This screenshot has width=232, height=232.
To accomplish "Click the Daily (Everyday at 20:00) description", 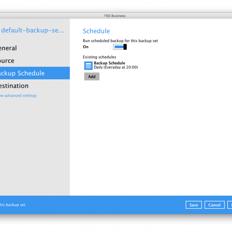I will click(x=116, y=67).
